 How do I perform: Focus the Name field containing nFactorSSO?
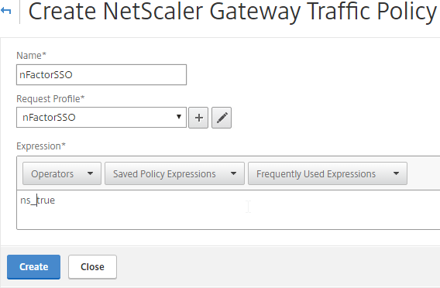[x=101, y=74]
